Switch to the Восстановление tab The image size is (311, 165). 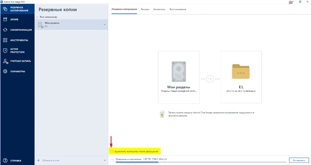click(x=178, y=9)
